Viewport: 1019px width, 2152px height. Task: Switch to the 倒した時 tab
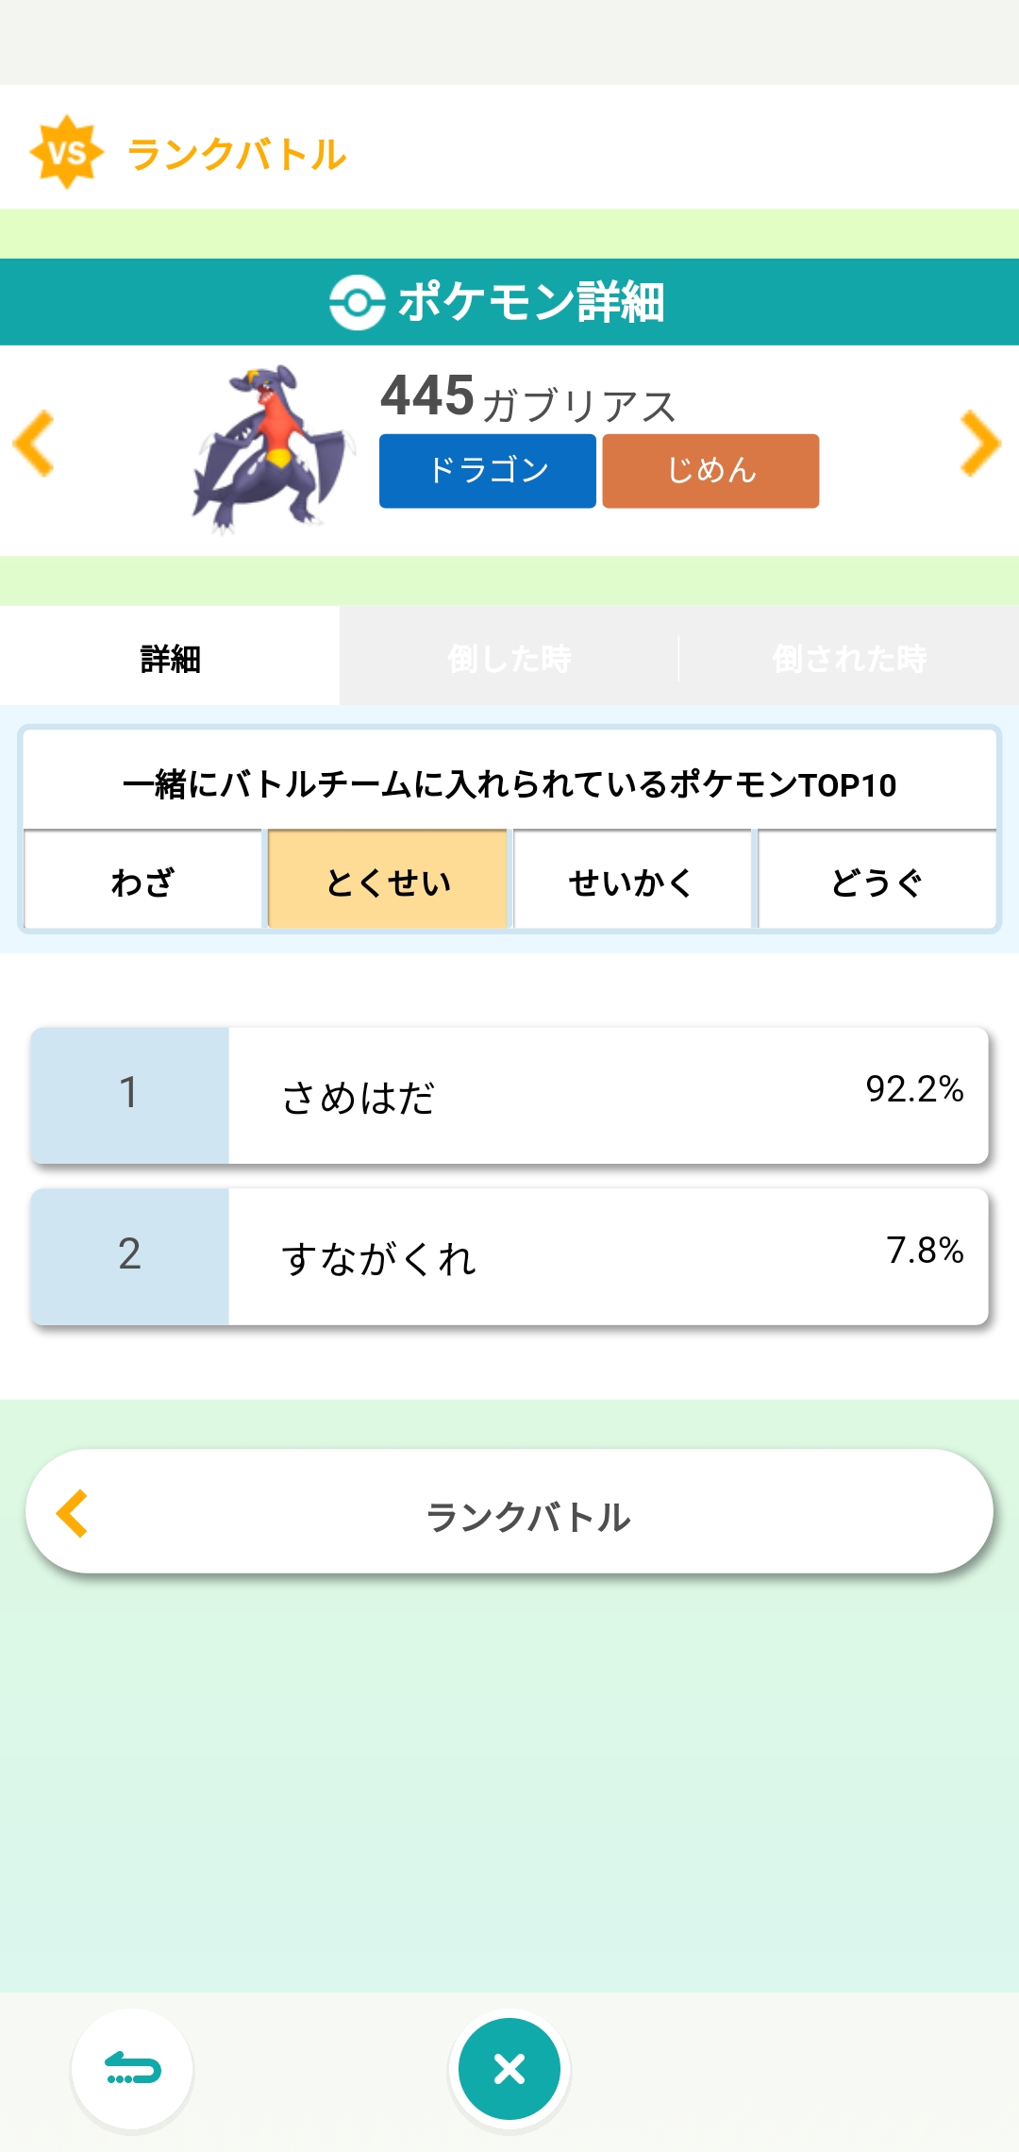pos(509,658)
